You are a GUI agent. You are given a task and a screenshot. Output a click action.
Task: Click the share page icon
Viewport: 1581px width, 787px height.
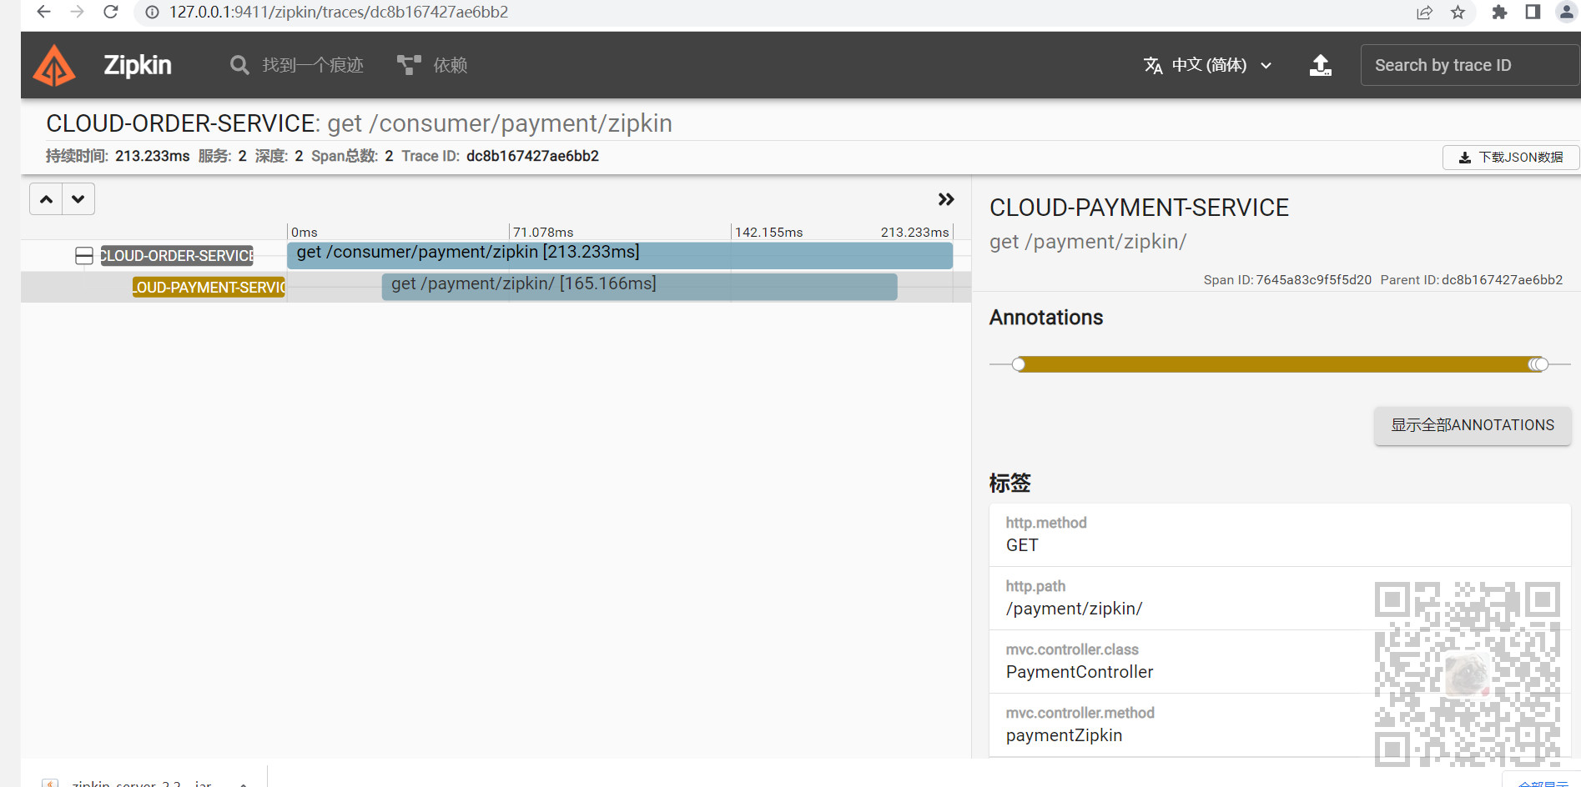[1424, 13]
